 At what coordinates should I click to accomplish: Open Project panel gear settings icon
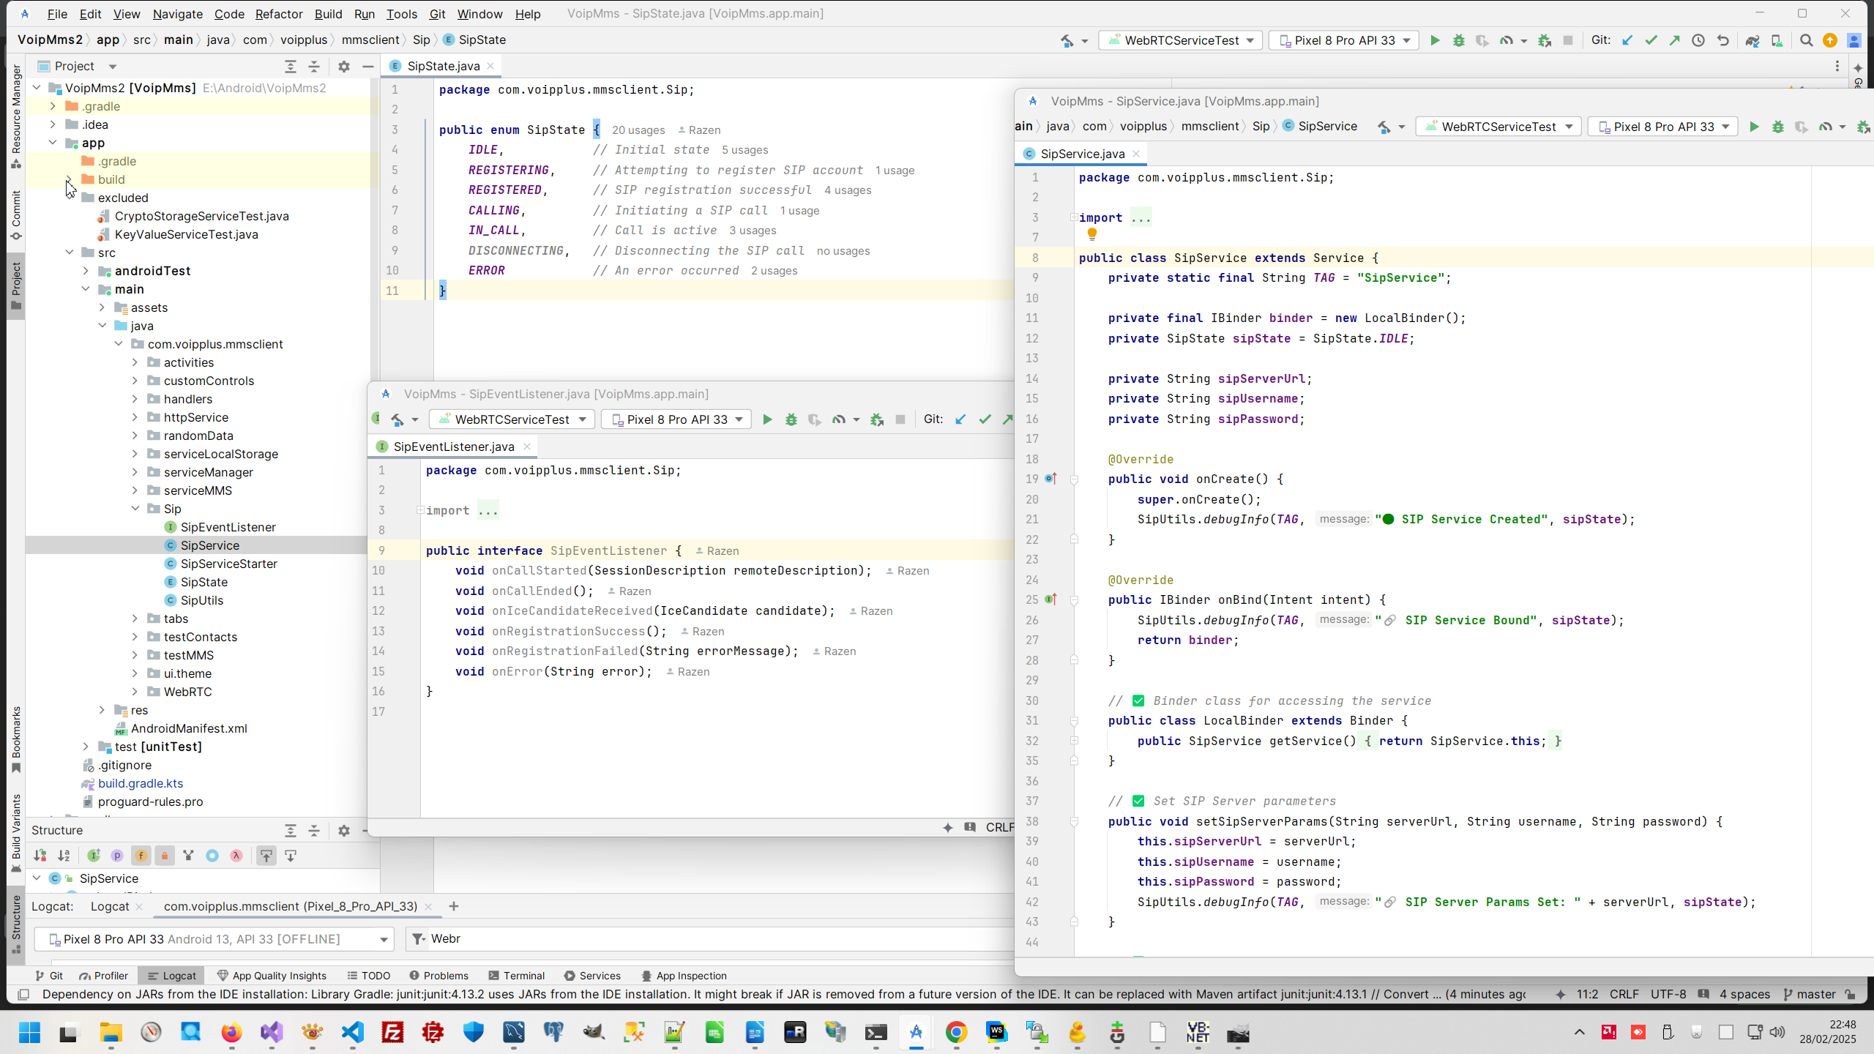[x=344, y=67]
